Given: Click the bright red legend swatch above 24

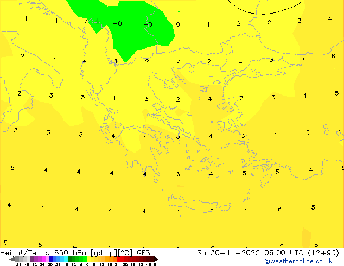Looking at the screenshot, I should coord(118,259).
